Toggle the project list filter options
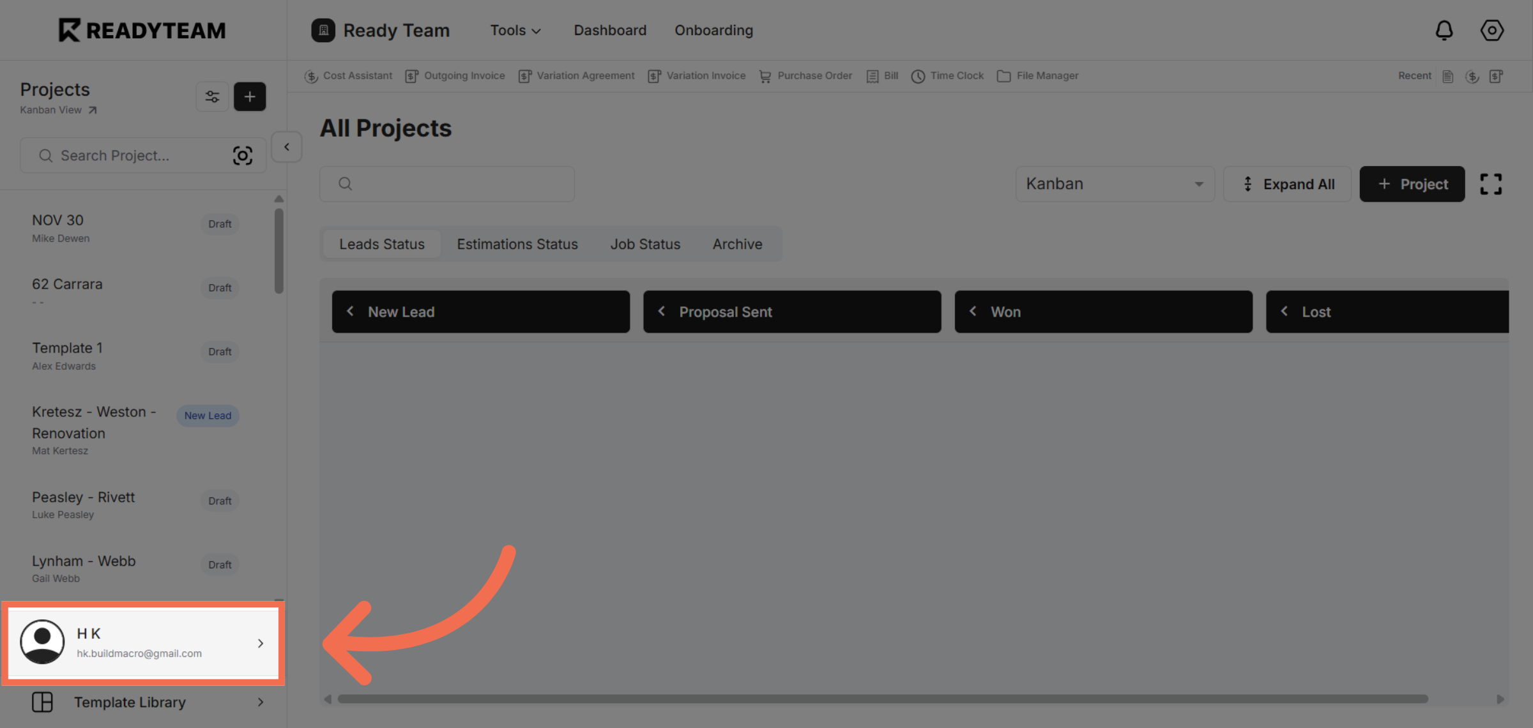This screenshot has height=728, width=1533. (212, 96)
